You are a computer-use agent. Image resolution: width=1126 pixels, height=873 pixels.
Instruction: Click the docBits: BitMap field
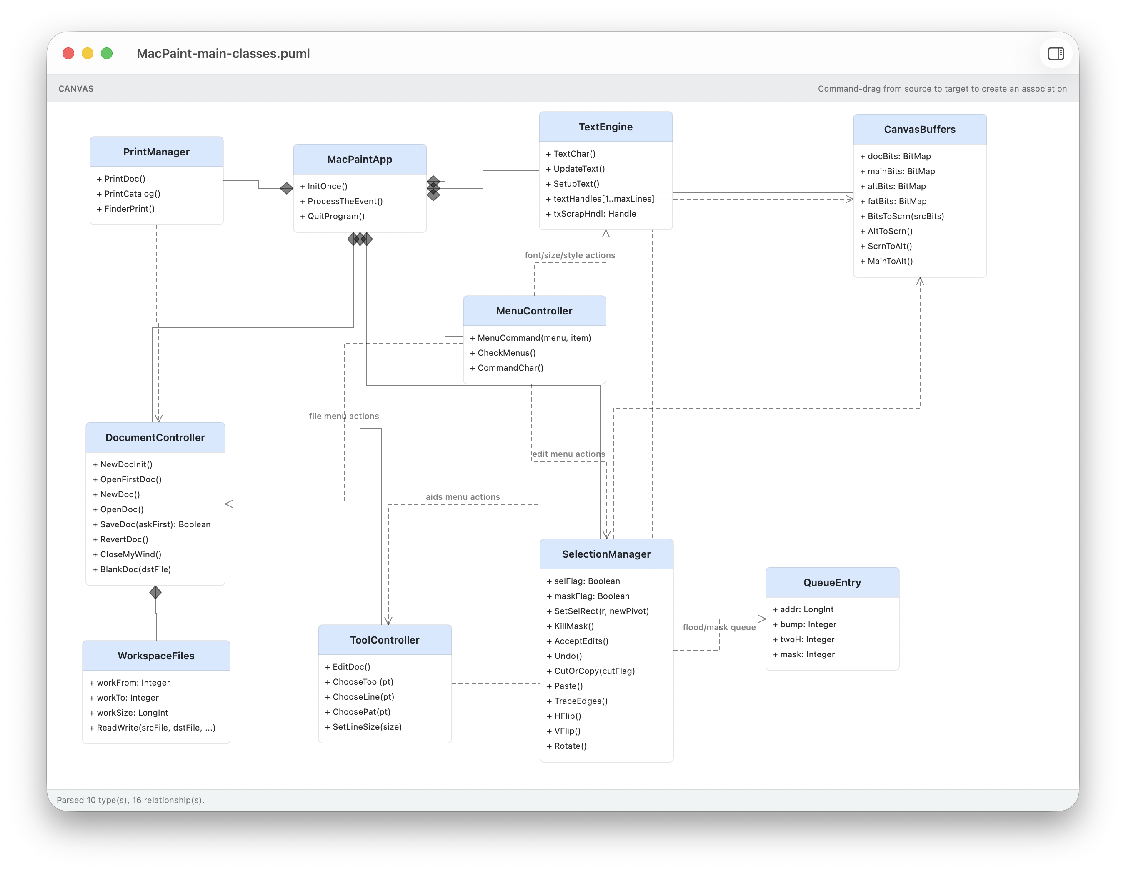(x=896, y=157)
